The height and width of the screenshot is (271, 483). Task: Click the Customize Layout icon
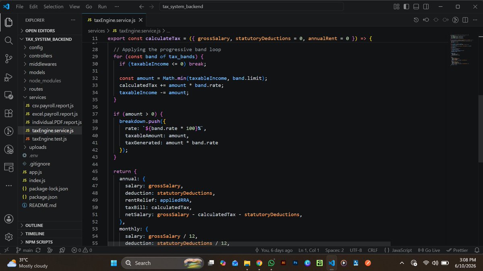coord(396,6)
